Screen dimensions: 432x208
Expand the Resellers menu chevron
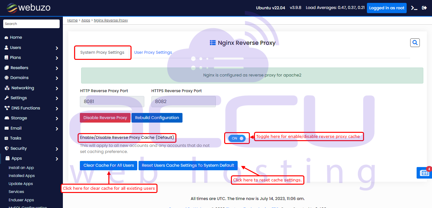(57, 68)
